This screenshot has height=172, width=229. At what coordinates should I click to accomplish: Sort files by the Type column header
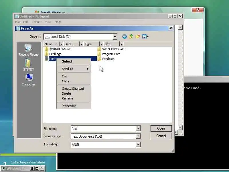tap(92, 44)
